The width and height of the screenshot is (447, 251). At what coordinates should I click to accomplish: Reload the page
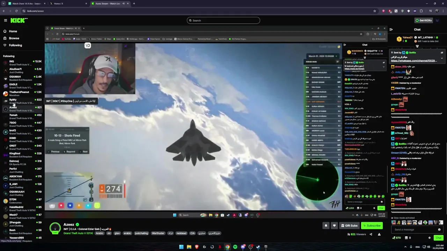16,11
